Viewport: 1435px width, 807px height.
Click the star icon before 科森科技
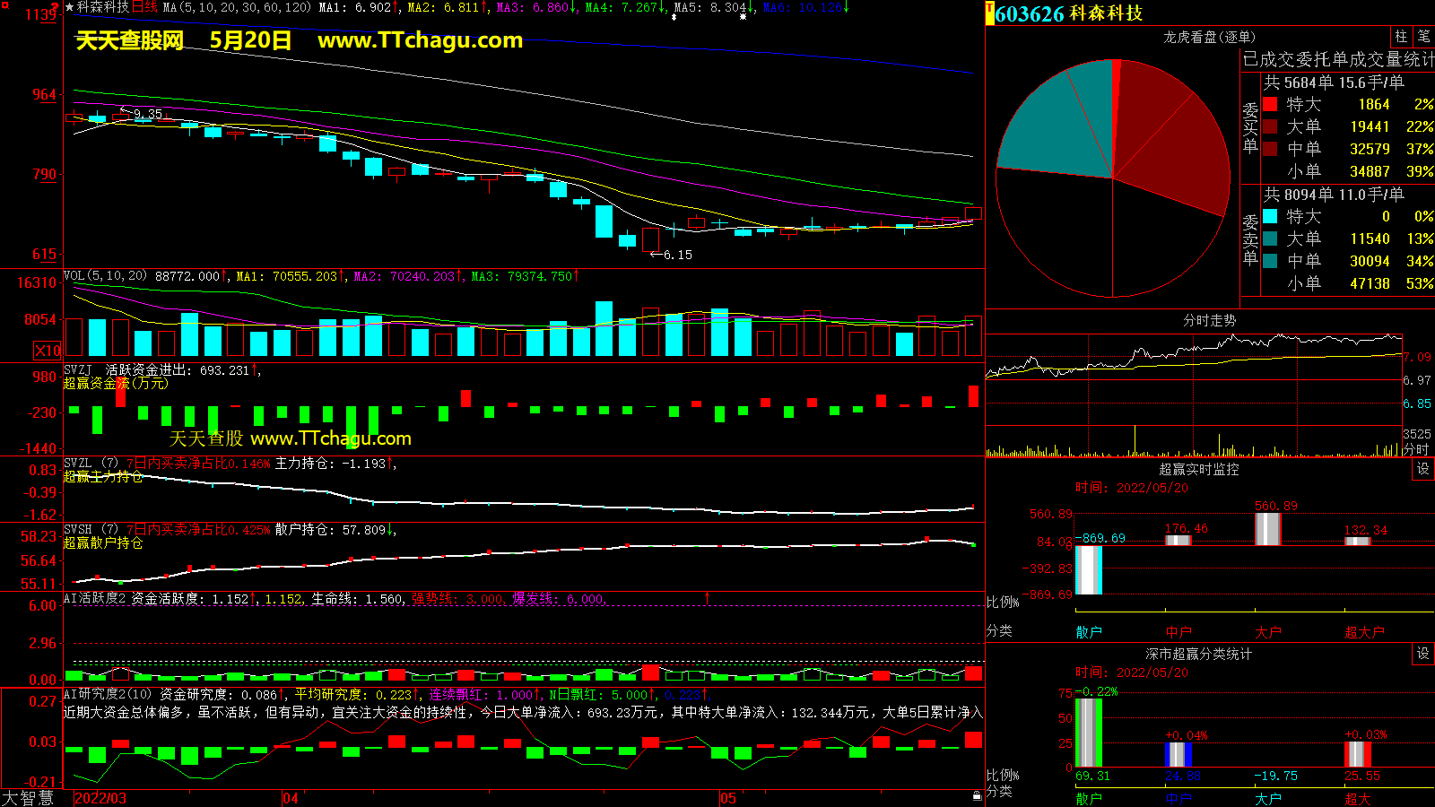click(x=69, y=7)
